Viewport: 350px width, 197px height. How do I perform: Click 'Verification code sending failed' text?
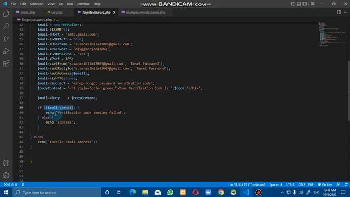[89, 113]
